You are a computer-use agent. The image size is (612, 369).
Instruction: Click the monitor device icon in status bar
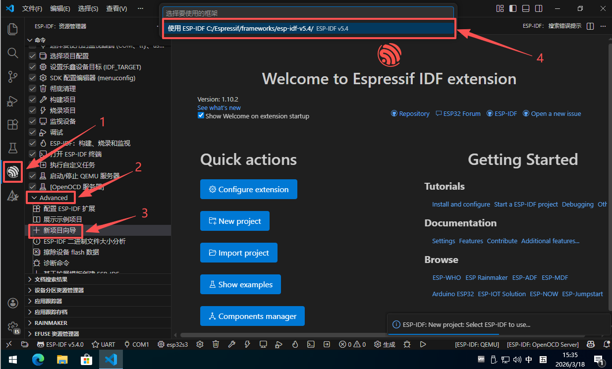[x=263, y=344]
